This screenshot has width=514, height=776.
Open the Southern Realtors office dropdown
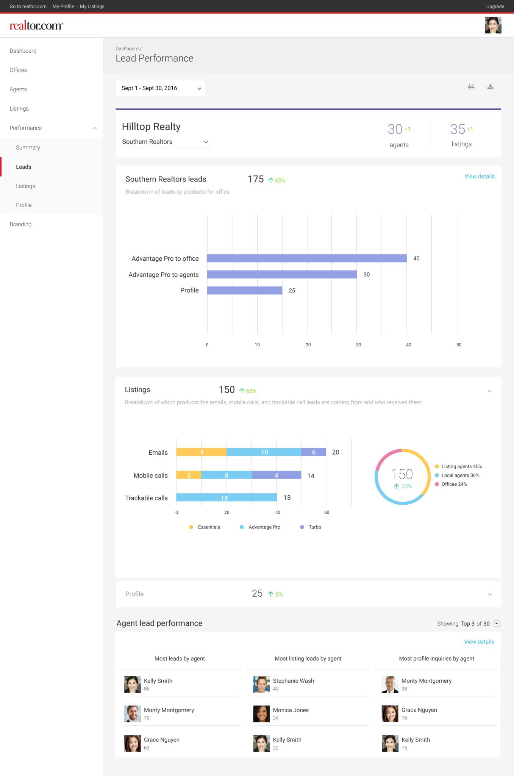tap(166, 142)
